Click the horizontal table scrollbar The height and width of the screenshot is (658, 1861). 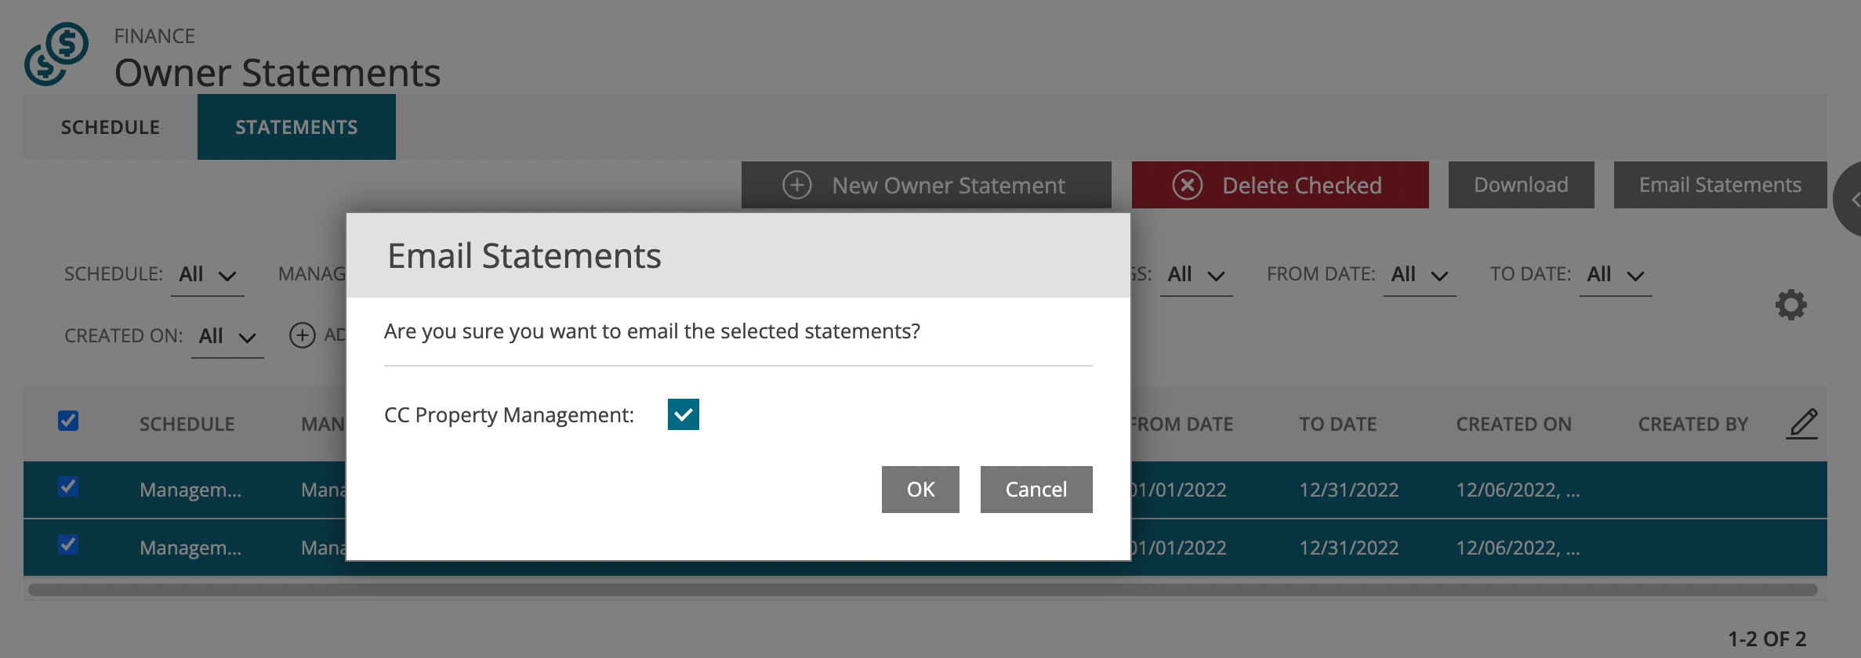tap(923, 590)
